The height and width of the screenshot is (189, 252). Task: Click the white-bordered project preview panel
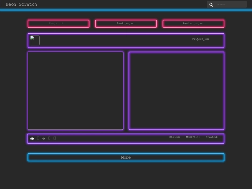coord(76,91)
